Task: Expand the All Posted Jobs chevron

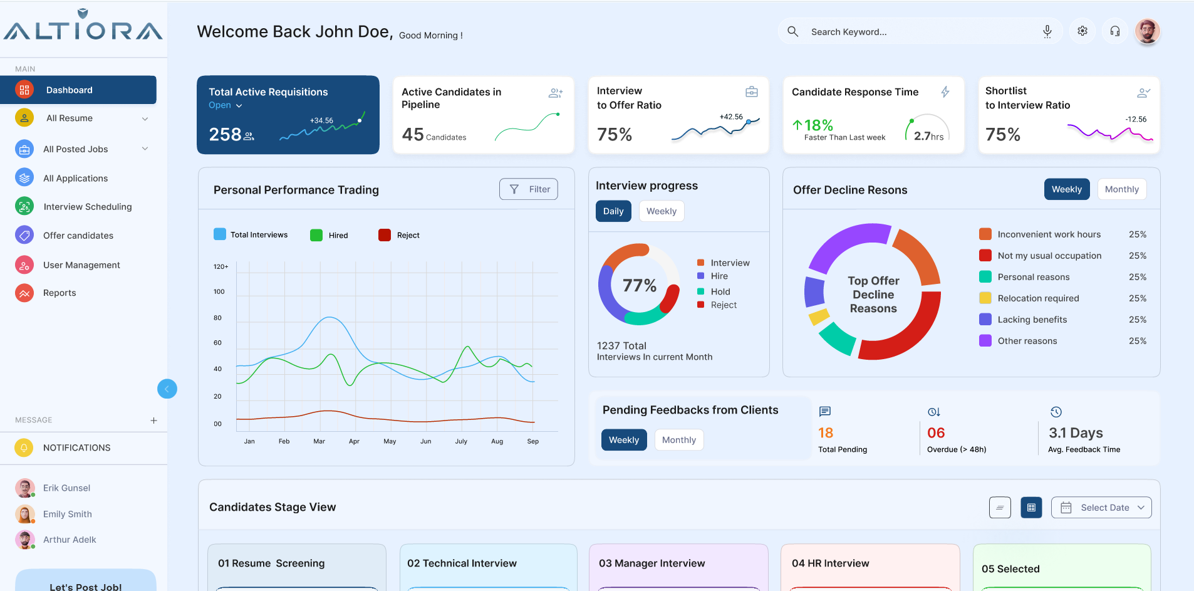Action: [145, 149]
